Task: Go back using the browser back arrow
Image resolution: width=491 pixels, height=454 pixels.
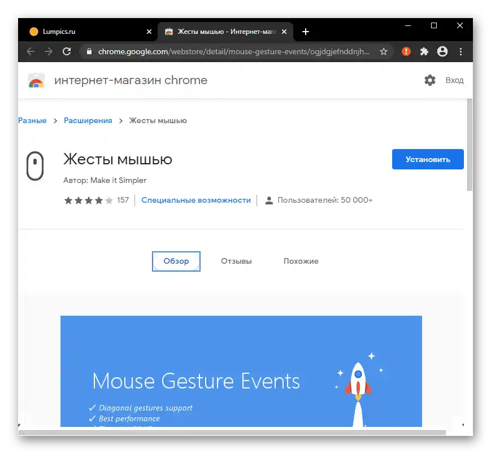Action: pyautogui.click(x=31, y=51)
